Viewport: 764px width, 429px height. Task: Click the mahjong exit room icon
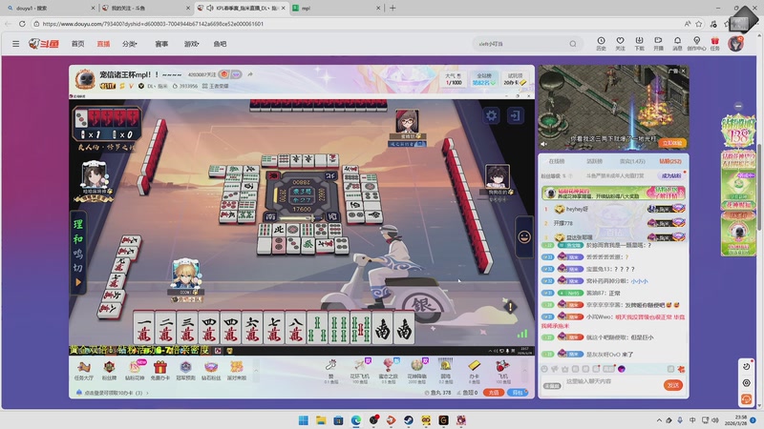click(515, 115)
